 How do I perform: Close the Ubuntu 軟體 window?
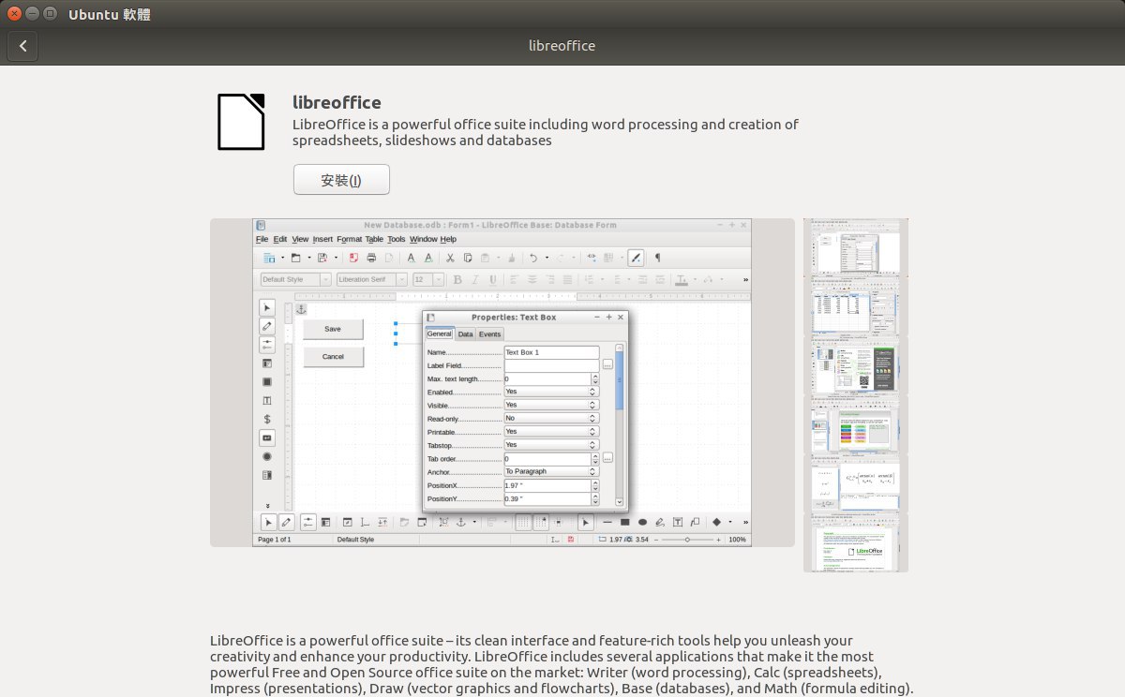(14, 14)
